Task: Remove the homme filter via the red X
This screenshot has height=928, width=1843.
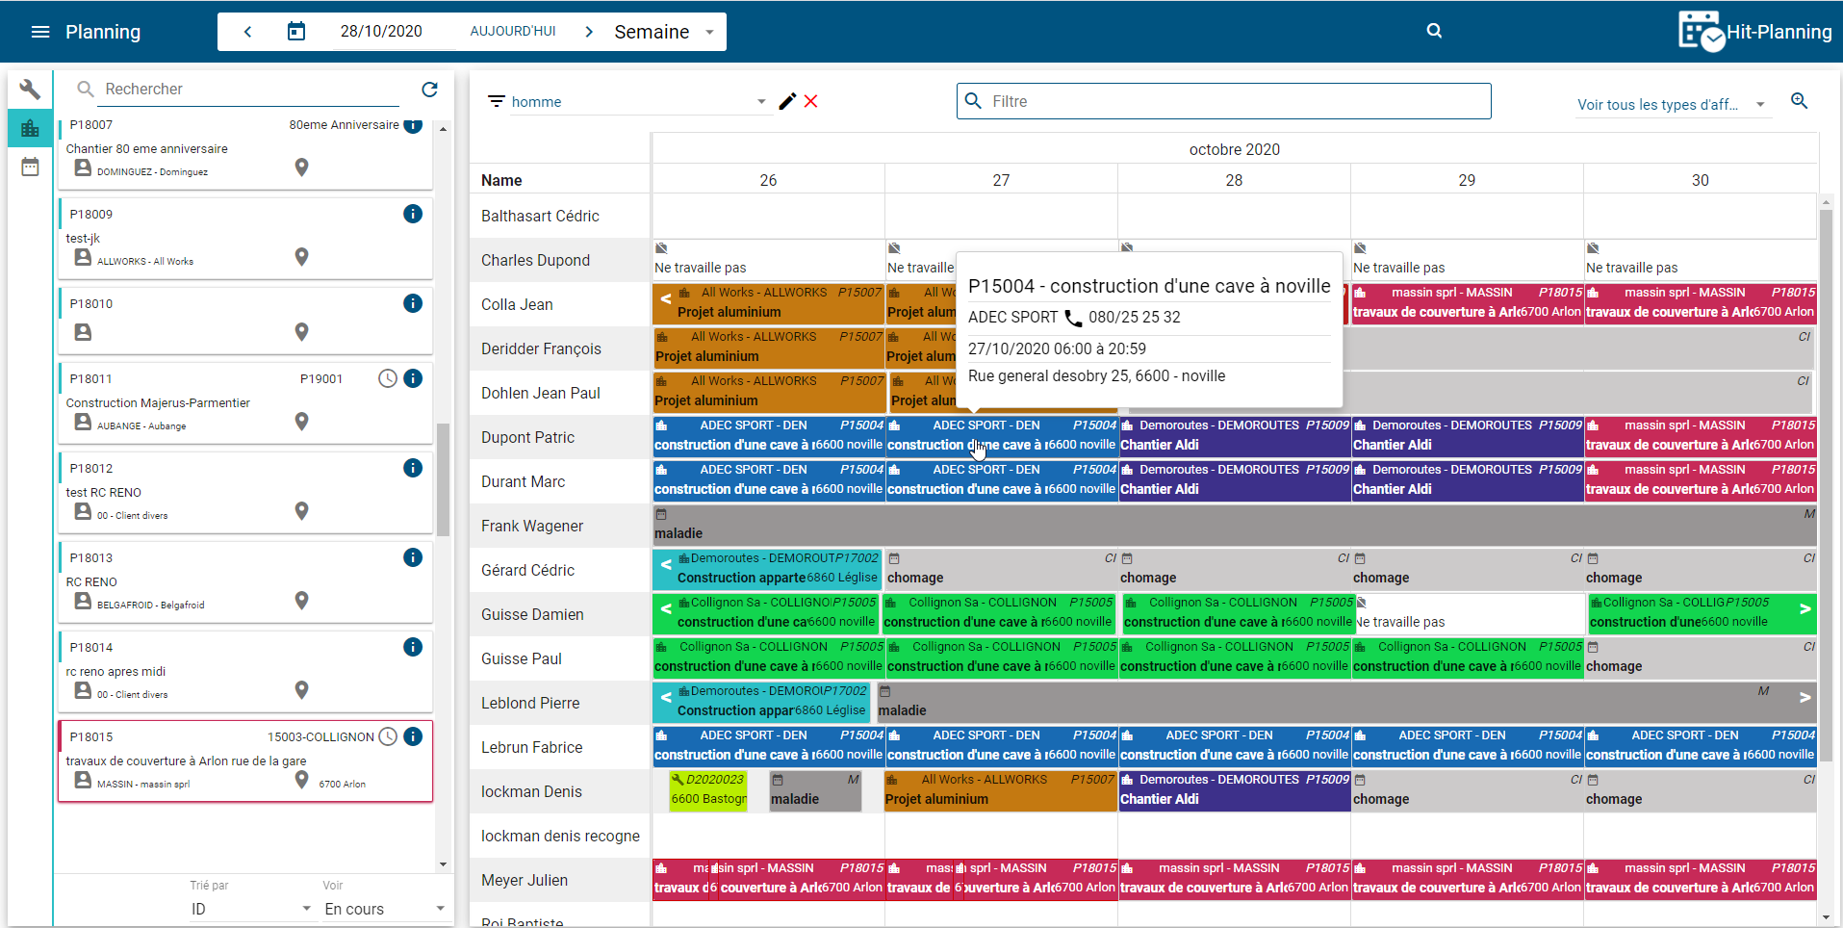Action: click(x=811, y=101)
